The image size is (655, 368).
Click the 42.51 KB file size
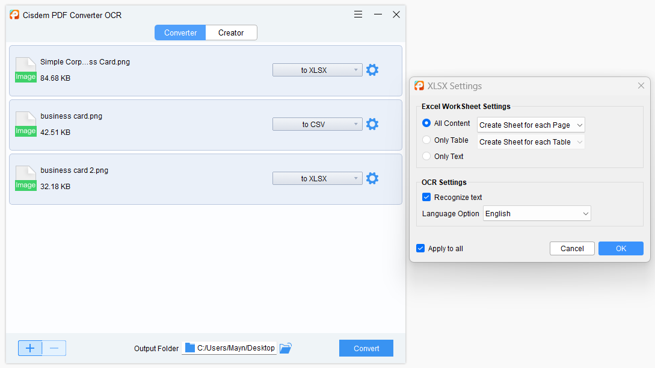pyautogui.click(x=55, y=132)
